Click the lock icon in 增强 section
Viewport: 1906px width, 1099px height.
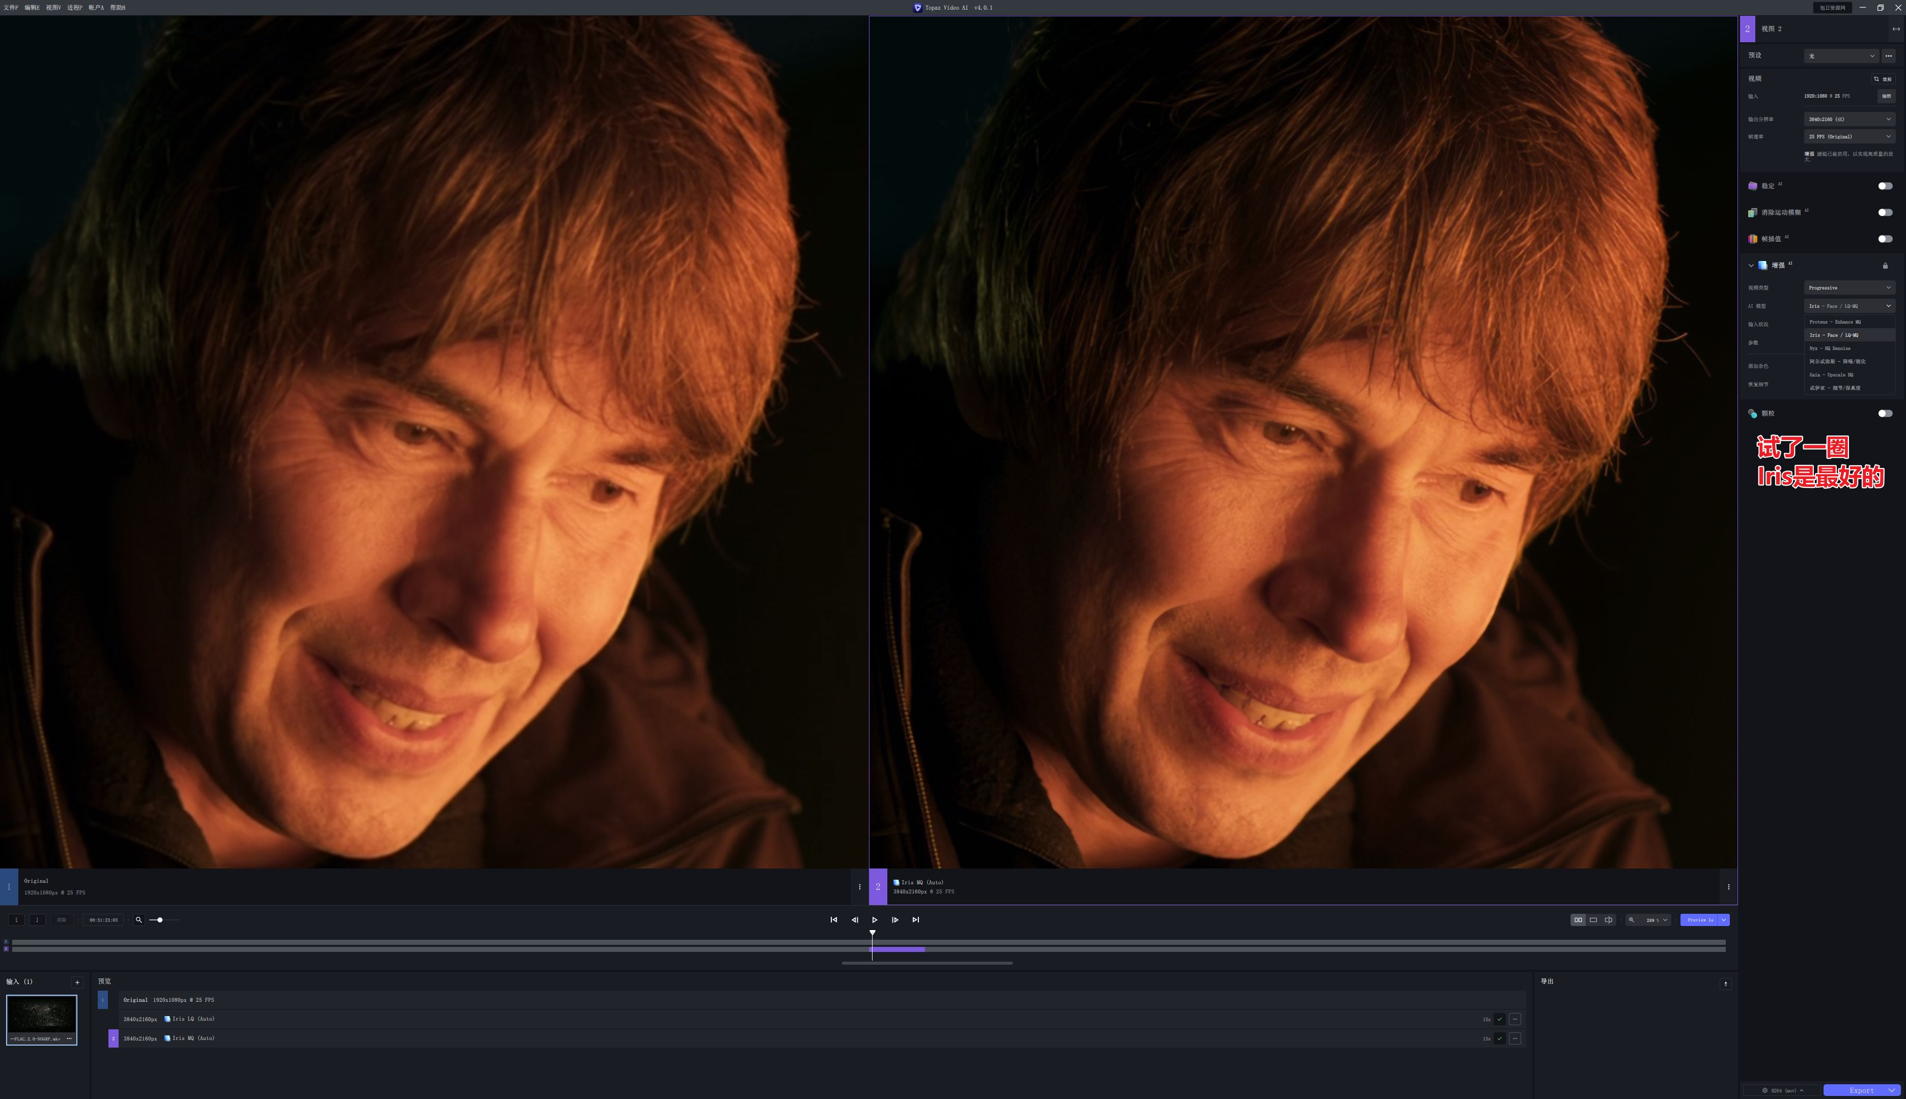[x=1885, y=266]
